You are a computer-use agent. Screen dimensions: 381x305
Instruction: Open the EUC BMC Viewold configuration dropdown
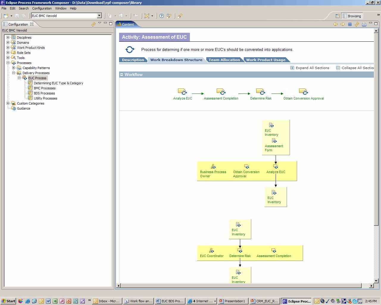(x=99, y=16)
